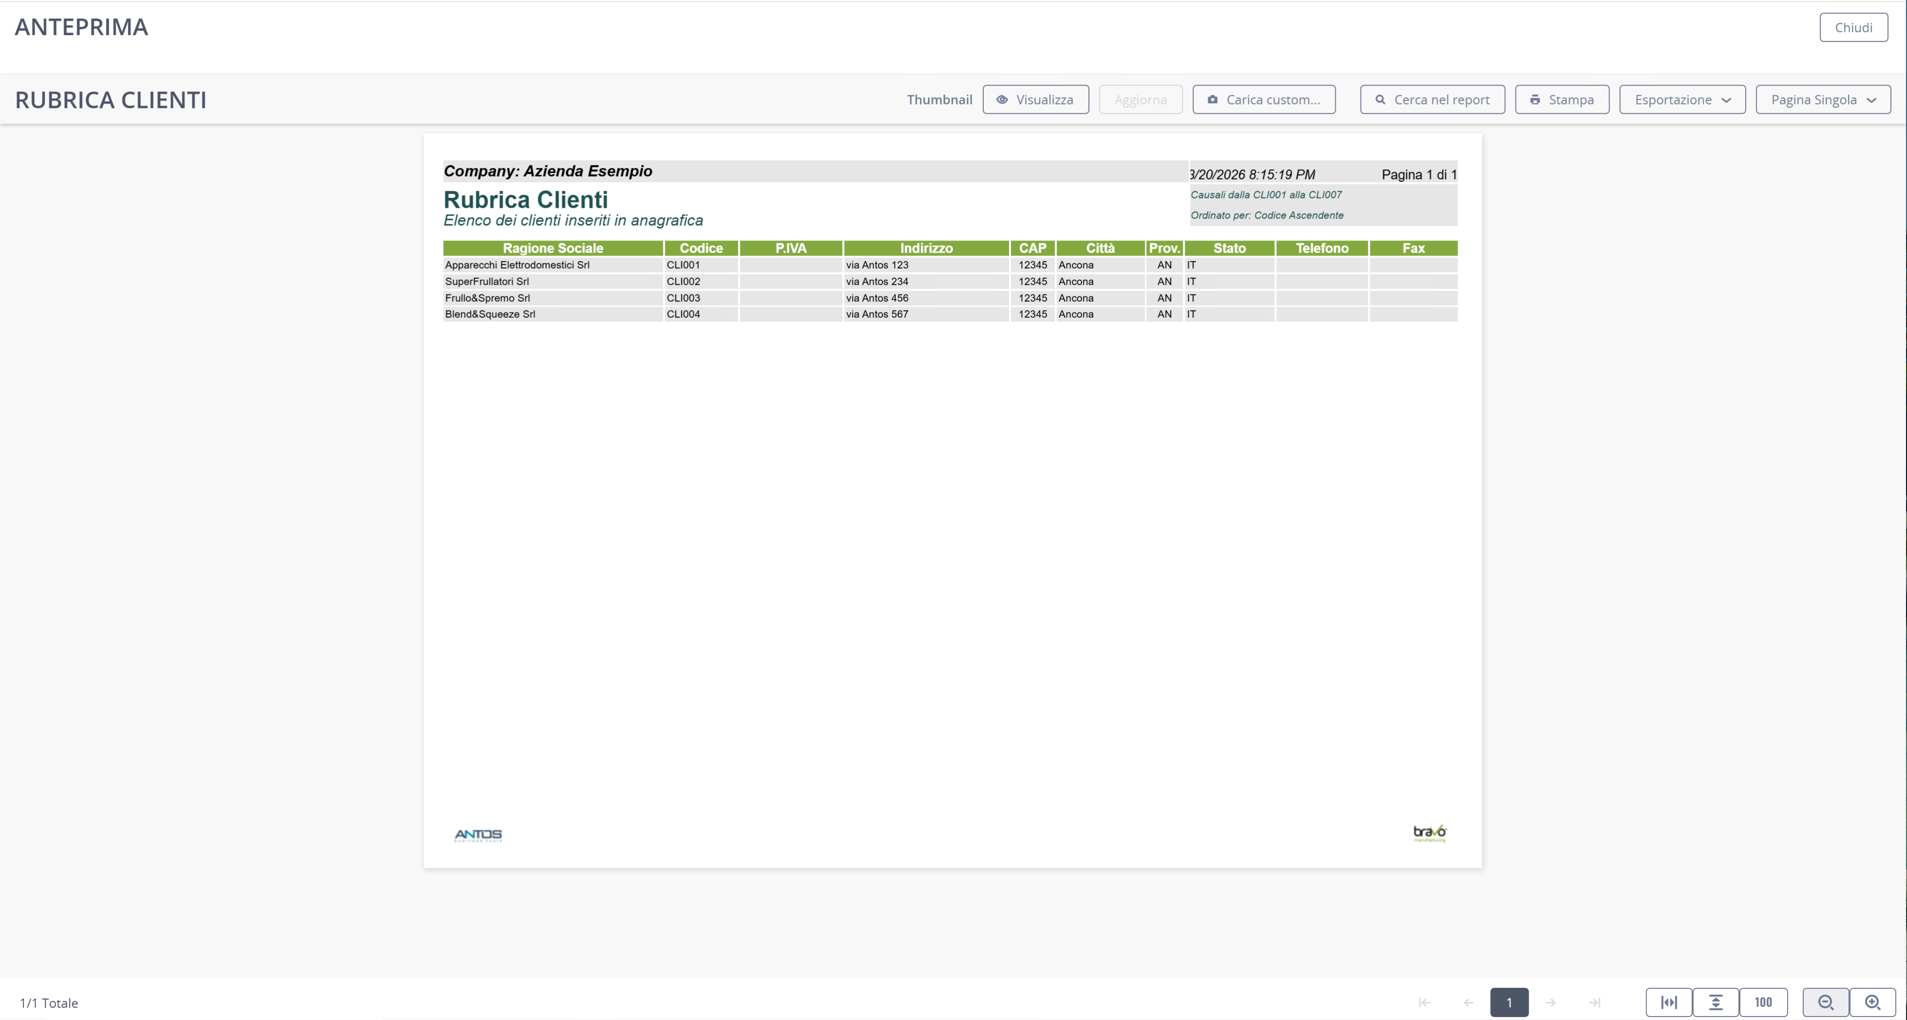The height and width of the screenshot is (1020, 1907).
Task: Open the Pagina Singola layout dropdown
Action: click(x=1823, y=99)
